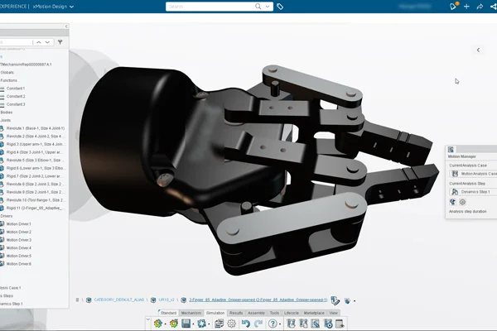Screen dimensions: 497x331
Task: Click the filter funnel icon in tree panel
Action: click(x=60, y=41)
